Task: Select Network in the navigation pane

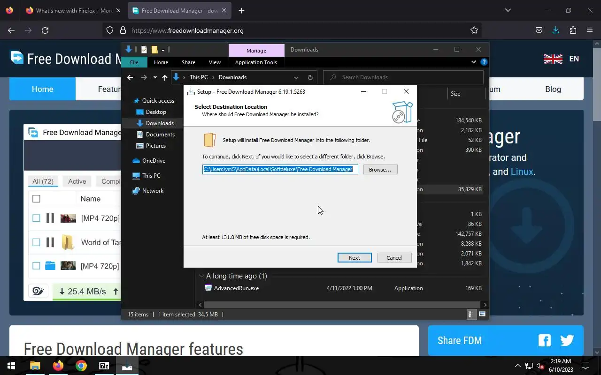Action: (x=153, y=191)
